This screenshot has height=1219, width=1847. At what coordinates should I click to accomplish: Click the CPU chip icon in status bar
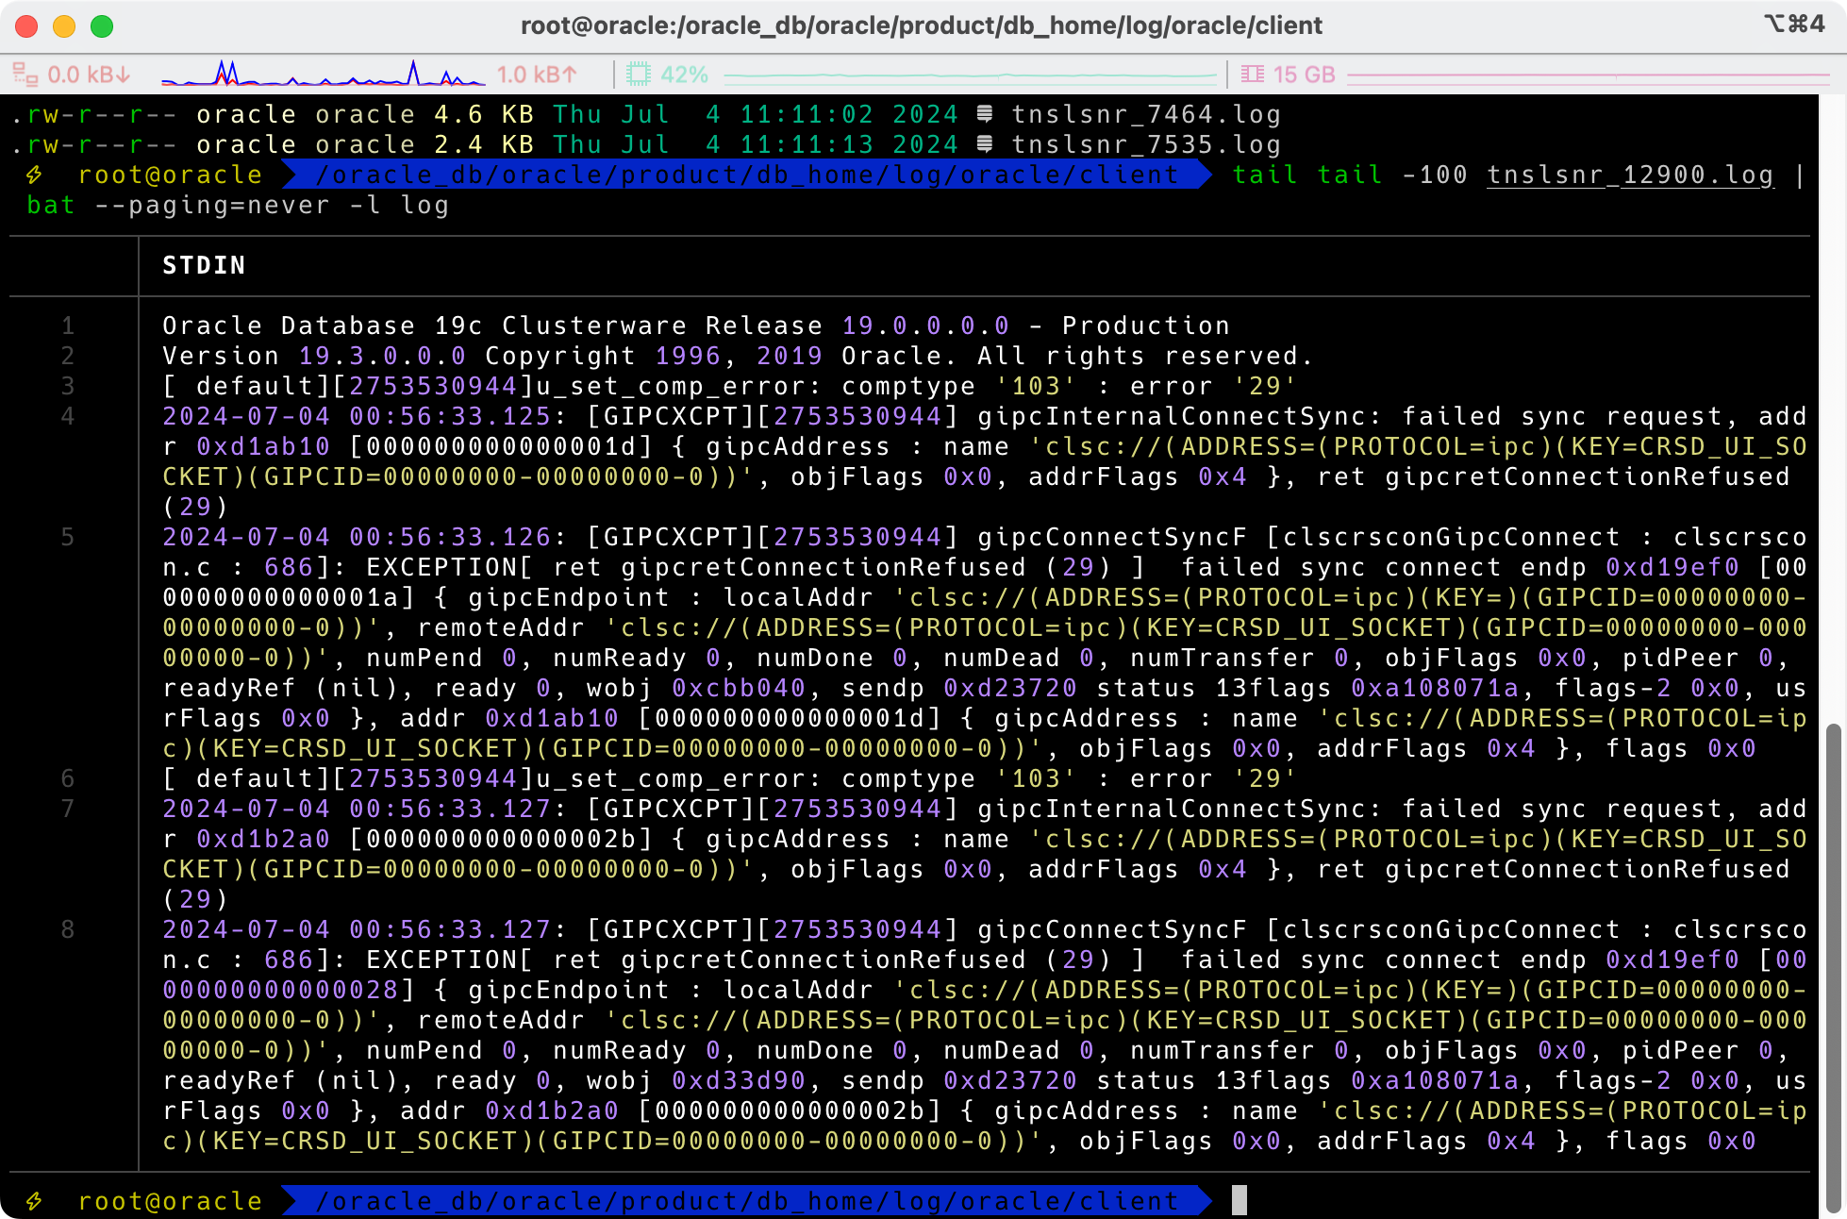(639, 75)
